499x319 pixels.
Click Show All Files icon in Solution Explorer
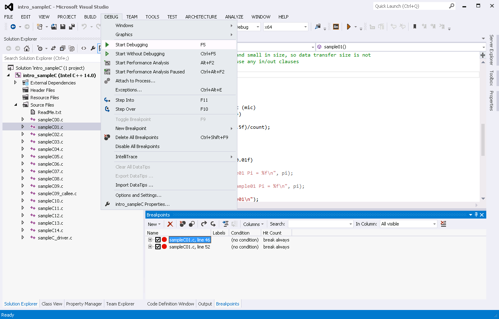click(72, 48)
